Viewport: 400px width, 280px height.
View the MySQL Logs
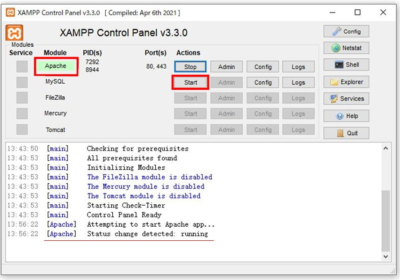(298, 82)
